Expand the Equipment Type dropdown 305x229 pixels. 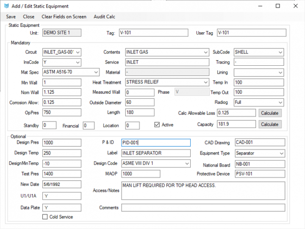(281, 153)
